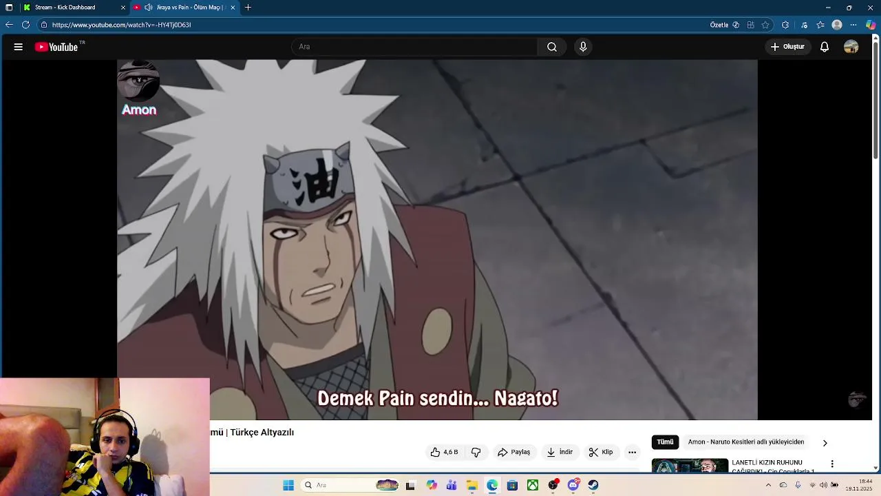
Task: Open the LANETLİ KIZIN RUHUNU suggested video thumbnail
Action: point(690,466)
